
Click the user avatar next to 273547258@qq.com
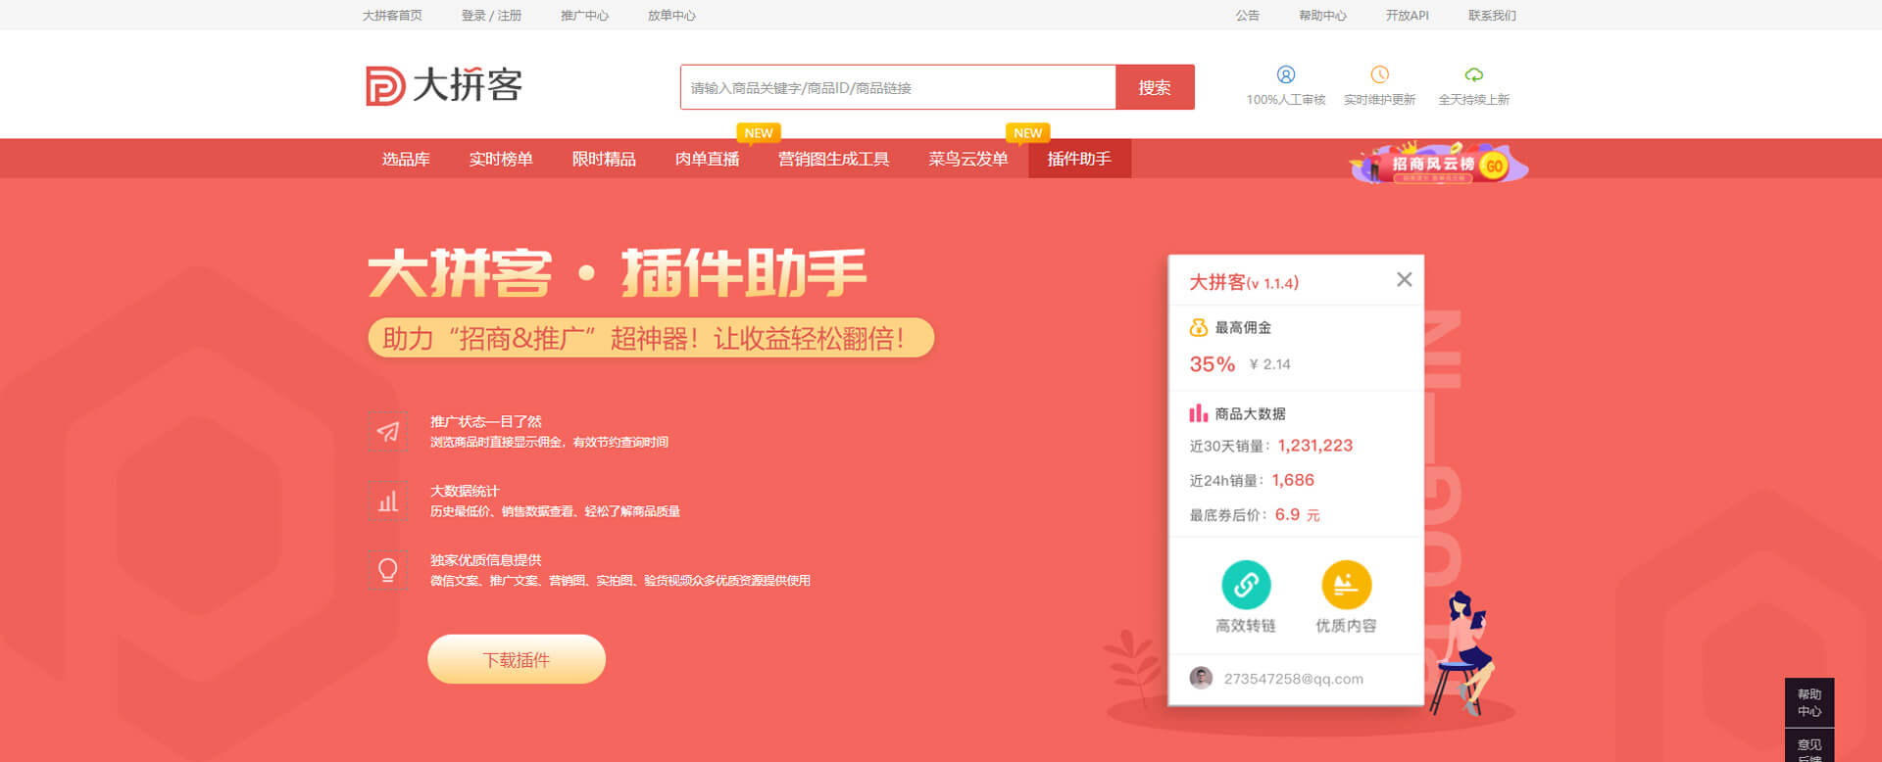[1201, 678]
